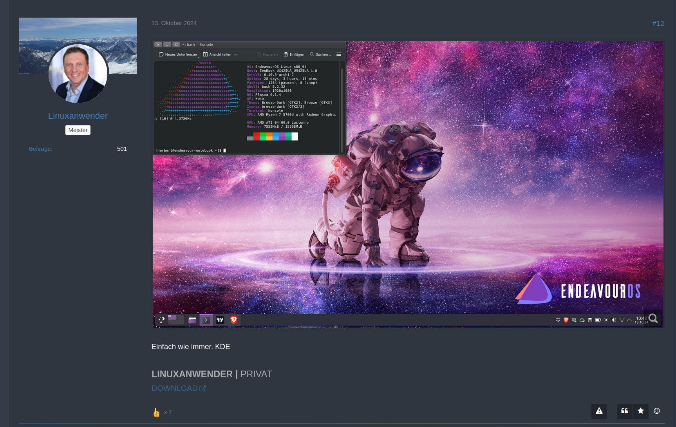
Task: Click the text "Einfach wie immer. KDE"
Action: (191, 347)
